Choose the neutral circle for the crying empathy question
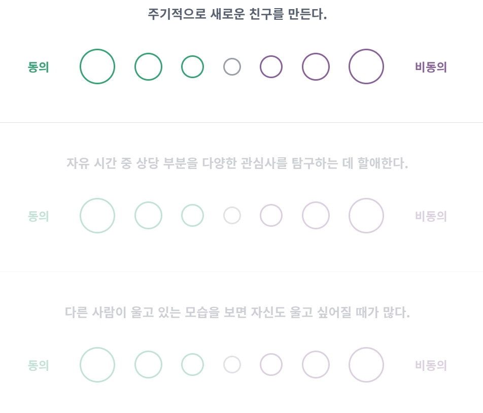 point(232,364)
